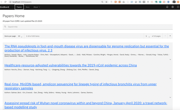Click the CordBoard logo in the header
This screenshot has width=180, height=110.
(x=5, y=7)
